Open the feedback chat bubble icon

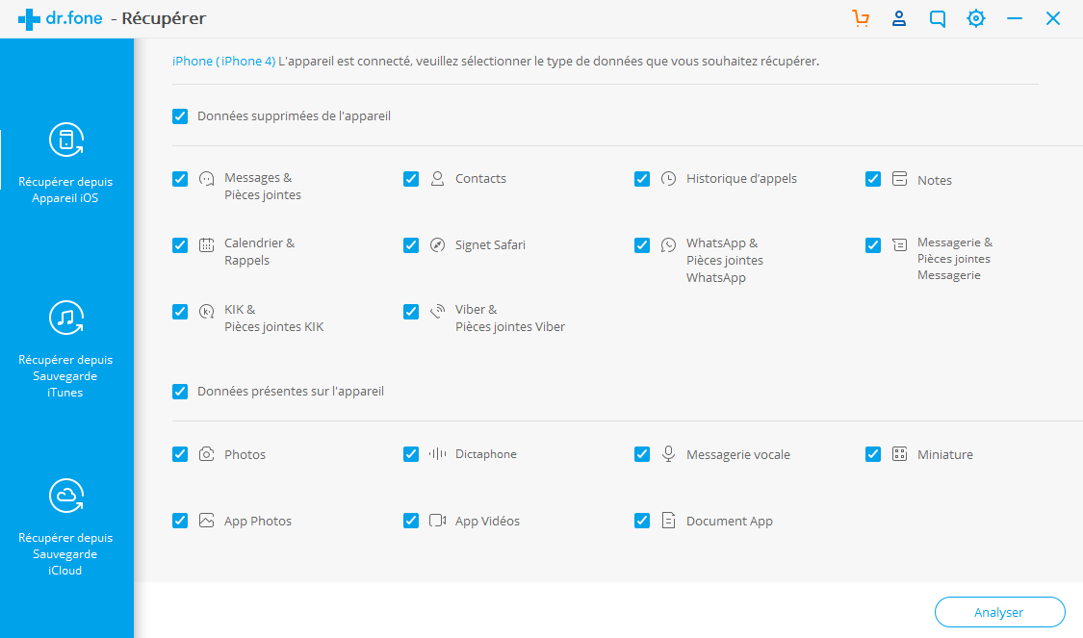938,18
